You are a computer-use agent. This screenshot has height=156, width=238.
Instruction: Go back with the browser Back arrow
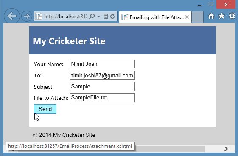pyautogui.click(x=12, y=16)
